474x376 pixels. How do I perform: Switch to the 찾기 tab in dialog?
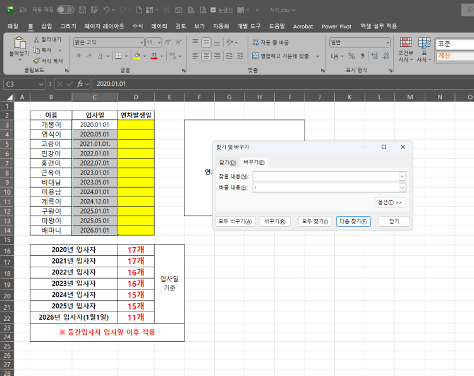(x=228, y=162)
